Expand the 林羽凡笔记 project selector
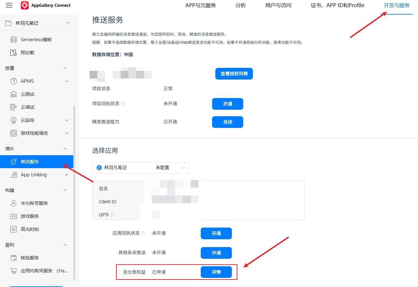The image size is (418, 287). (x=68, y=23)
